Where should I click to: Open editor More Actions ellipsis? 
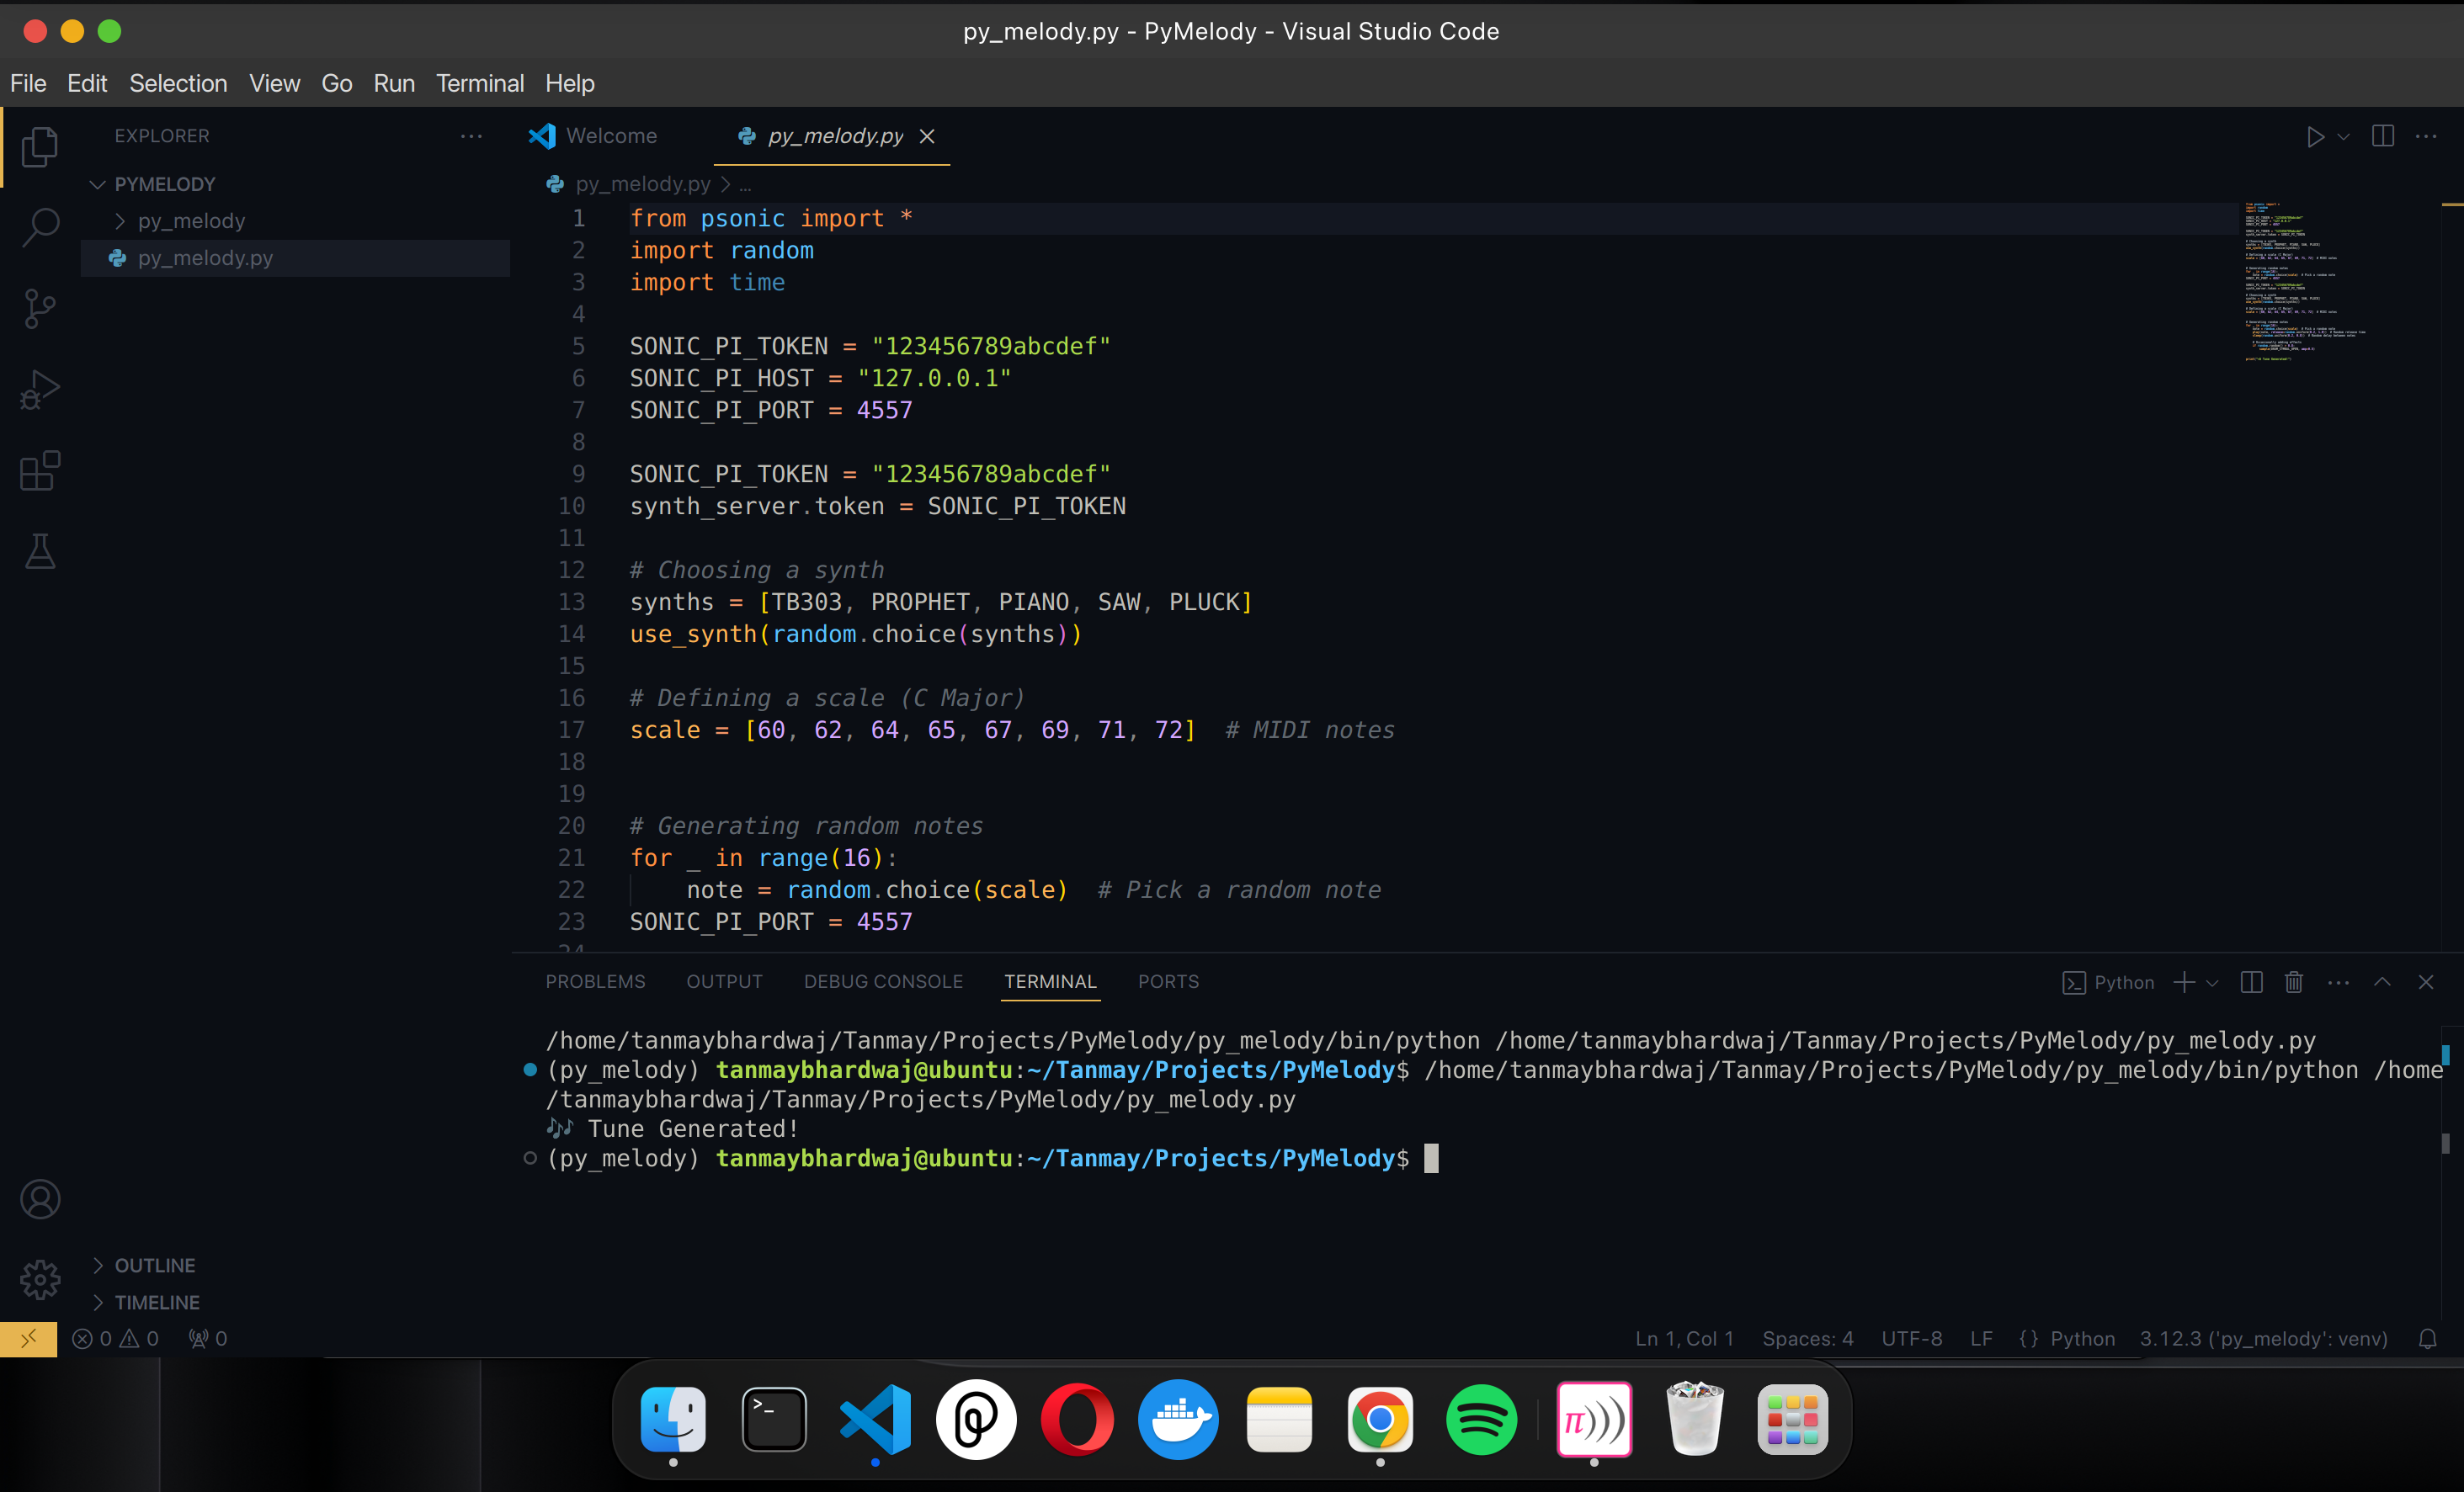coord(2426,136)
